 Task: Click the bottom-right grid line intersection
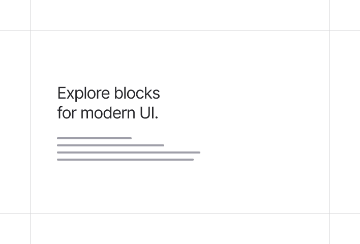point(329,213)
